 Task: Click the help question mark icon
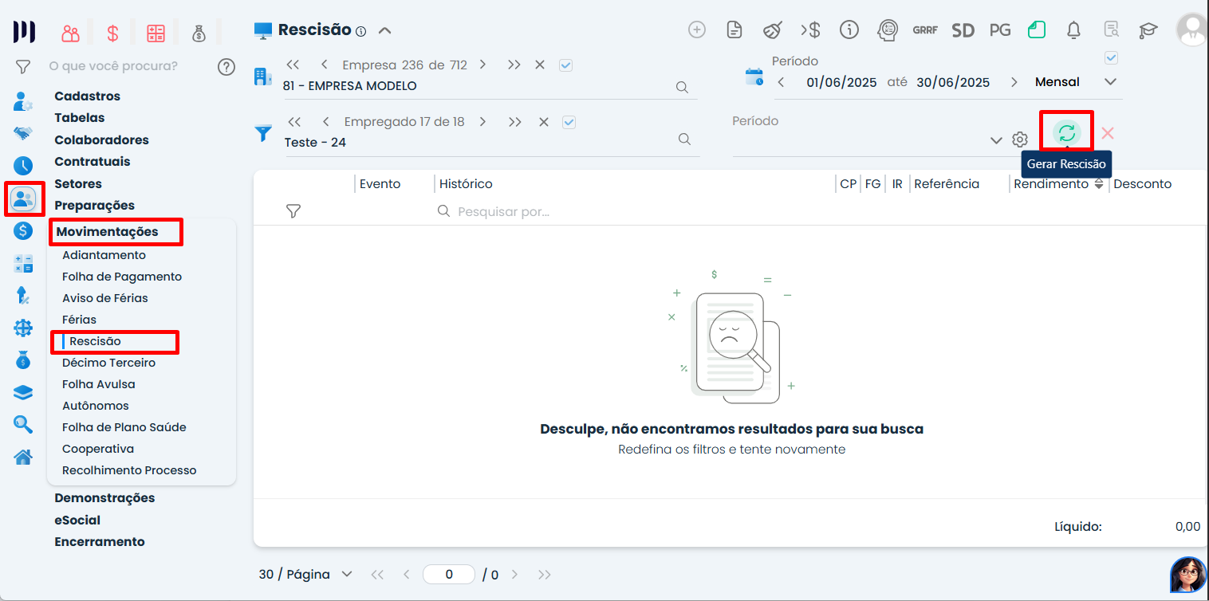tap(226, 66)
